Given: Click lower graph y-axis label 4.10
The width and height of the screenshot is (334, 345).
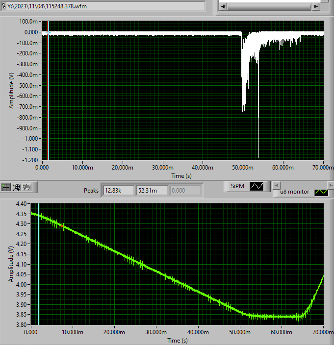Looking at the screenshot, I should pos(21,264).
